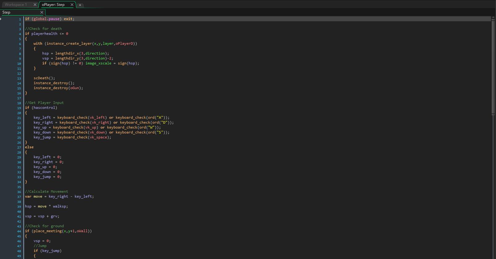
Task: Close the oPlayer: Step workspace tab
Action: click(x=72, y=5)
